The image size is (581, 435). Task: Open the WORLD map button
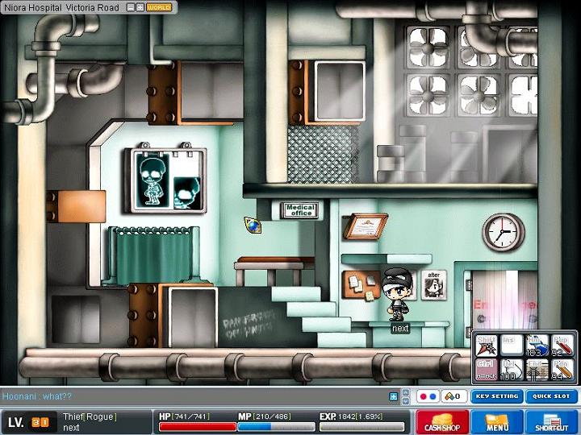click(x=159, y=7)
